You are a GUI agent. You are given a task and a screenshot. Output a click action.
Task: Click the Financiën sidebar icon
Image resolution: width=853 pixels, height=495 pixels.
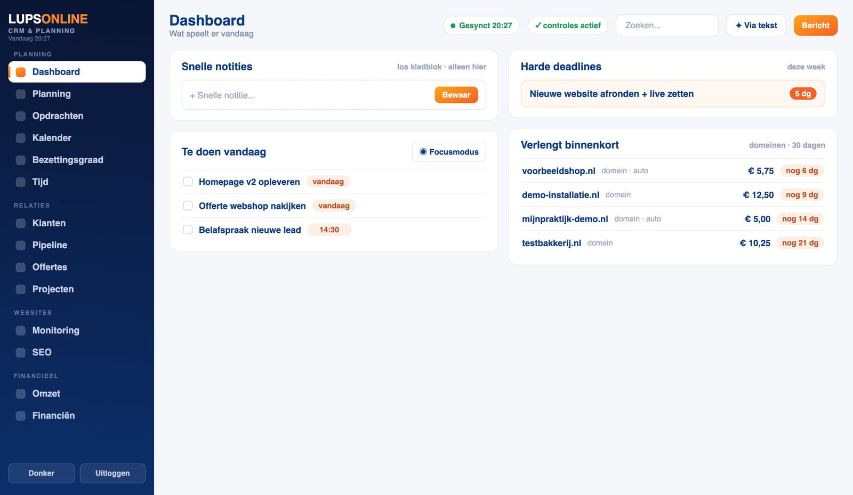click(21, 416)
